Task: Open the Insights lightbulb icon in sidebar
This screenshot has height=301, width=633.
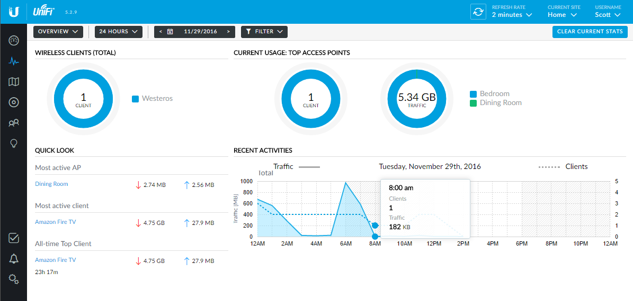Action: (14, 144)
